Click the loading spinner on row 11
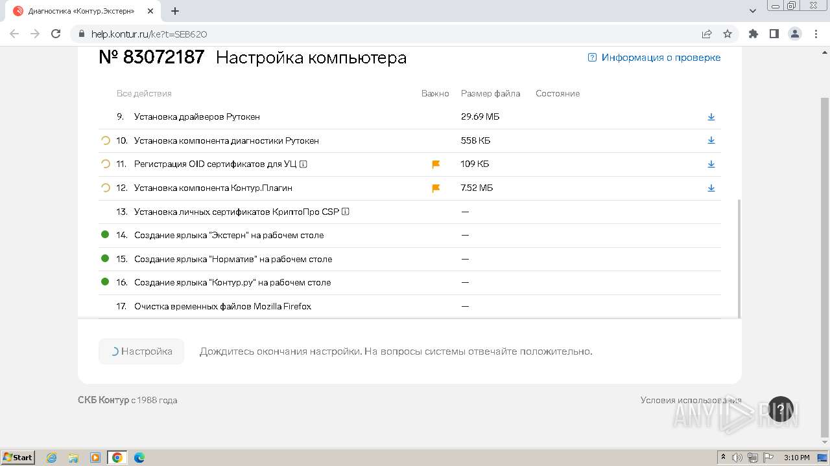830x466 pixels. pyautogui.click(x=106, y=164)
